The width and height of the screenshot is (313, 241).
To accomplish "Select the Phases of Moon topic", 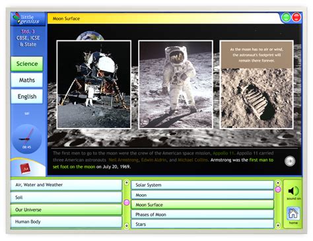I will pos(203,215).
